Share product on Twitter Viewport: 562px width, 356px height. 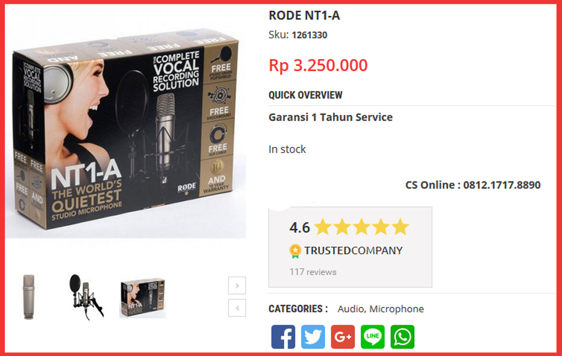pyautogui.click(x=313, y=337)
